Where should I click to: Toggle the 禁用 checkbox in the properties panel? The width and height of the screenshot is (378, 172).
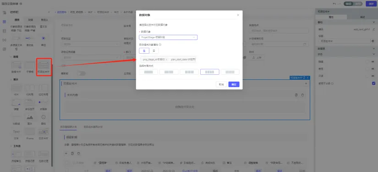[x=367, y=69]
